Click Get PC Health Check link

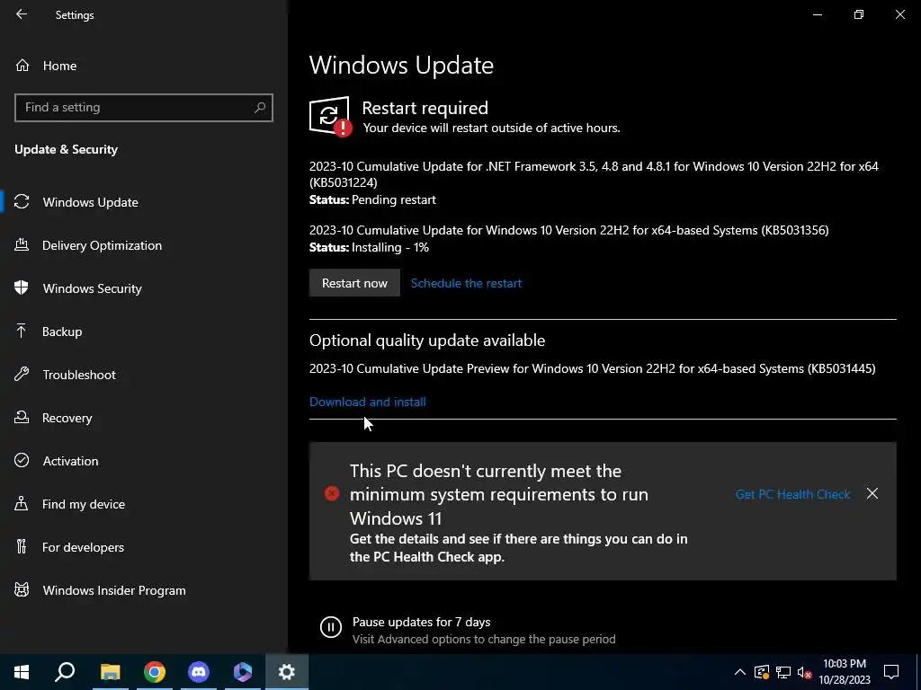793,494
